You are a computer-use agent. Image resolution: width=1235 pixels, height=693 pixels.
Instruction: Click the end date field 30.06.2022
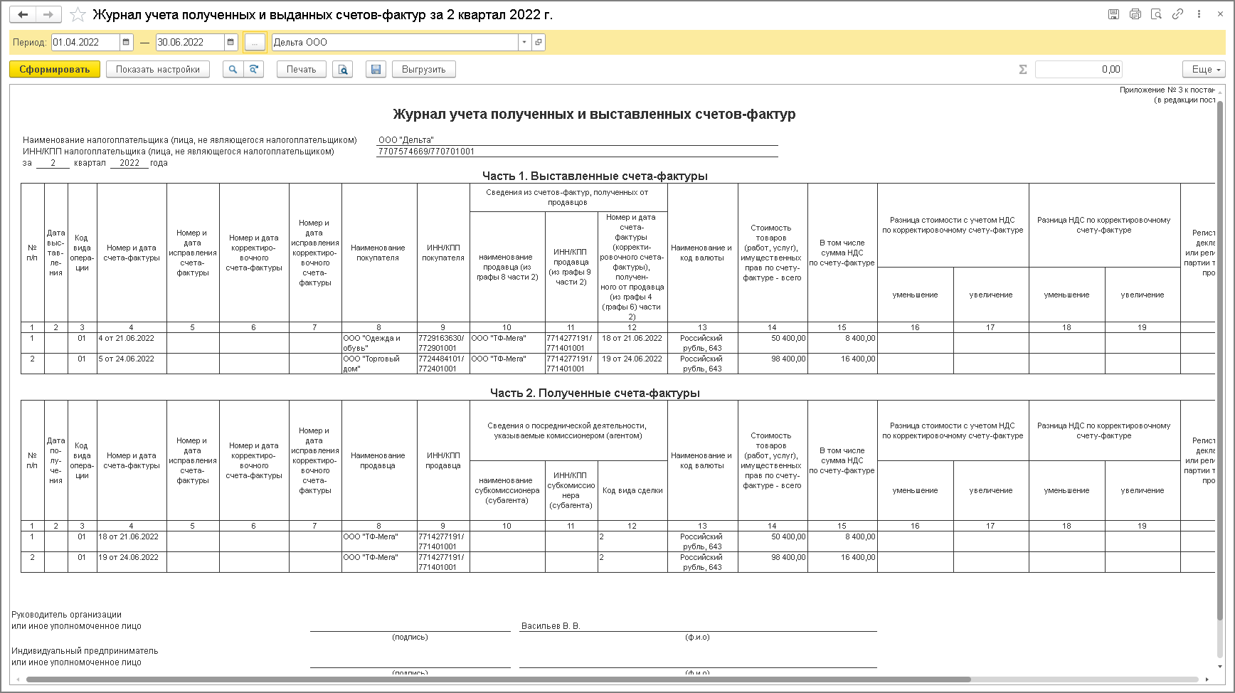coord(190,42)
